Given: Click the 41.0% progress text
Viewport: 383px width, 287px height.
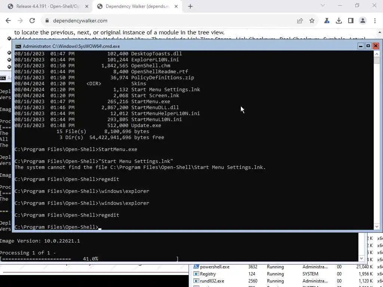Looking at the screenshot, I should click(x=91, y=259).
